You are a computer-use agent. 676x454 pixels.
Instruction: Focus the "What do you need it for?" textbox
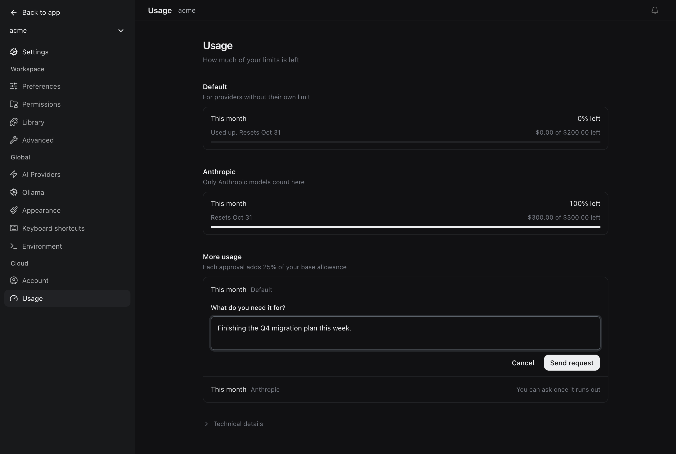pyautogui.click(x=406, y=333)
